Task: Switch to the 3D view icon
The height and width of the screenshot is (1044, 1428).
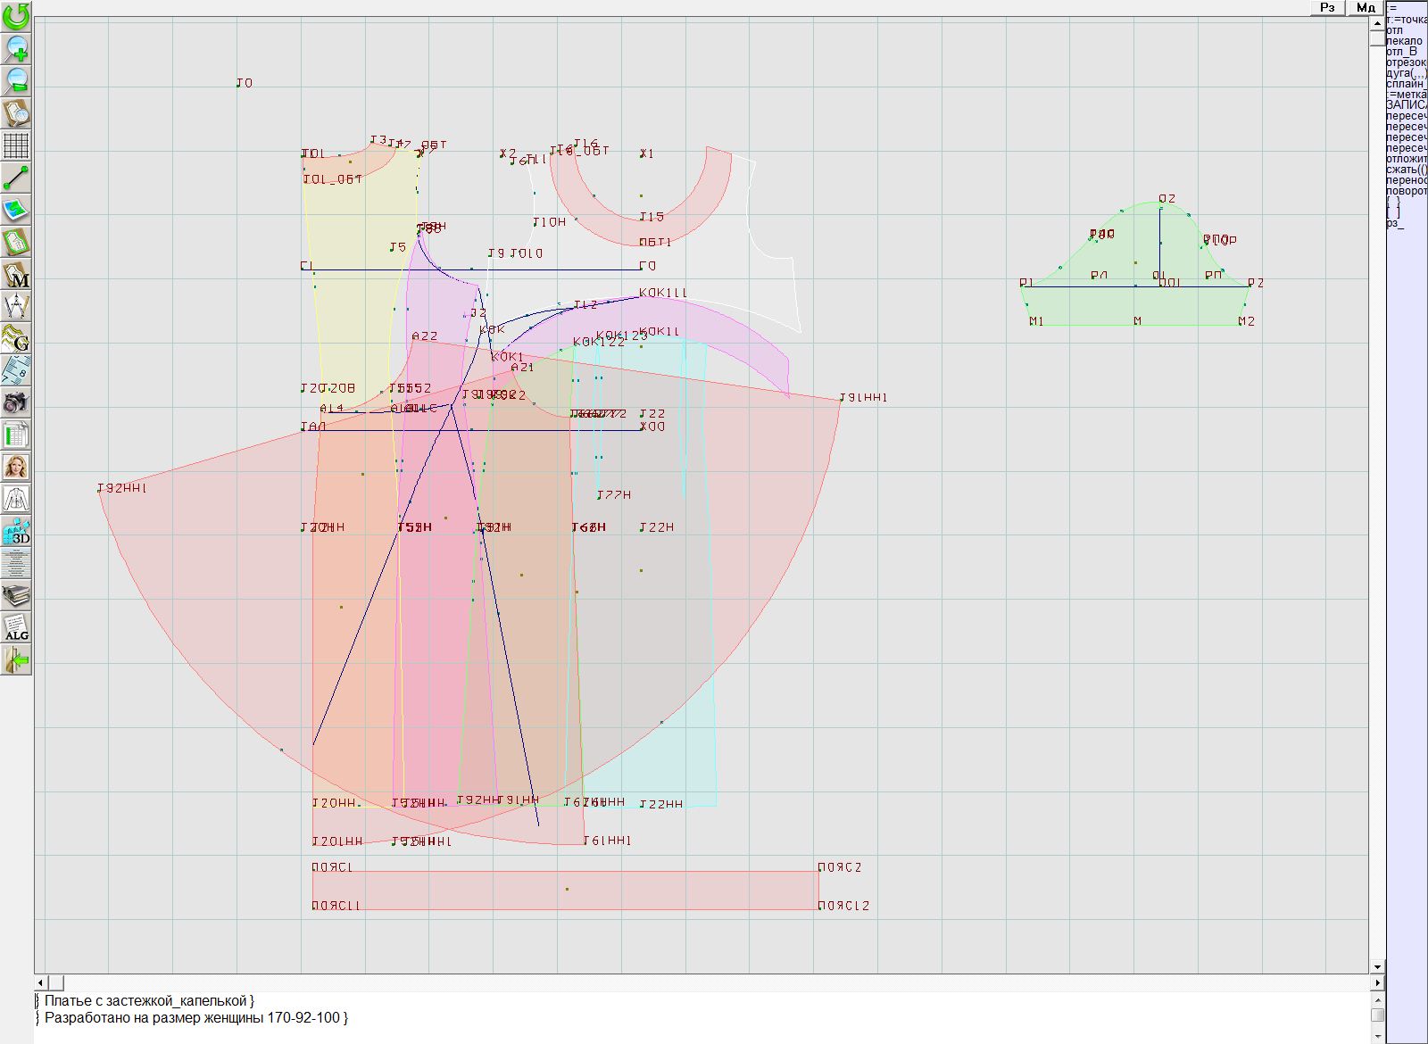Action: 16,531
